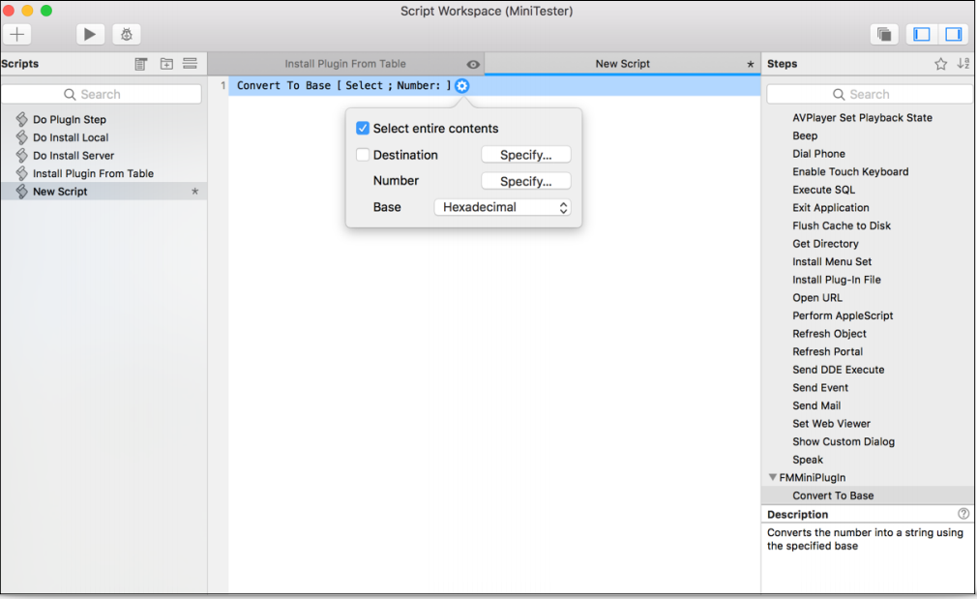Show favorite steps with the star icon
Image resolution: width=977 pixels, height=599 pixels.
pyautogui.click(x=941, y=64)
